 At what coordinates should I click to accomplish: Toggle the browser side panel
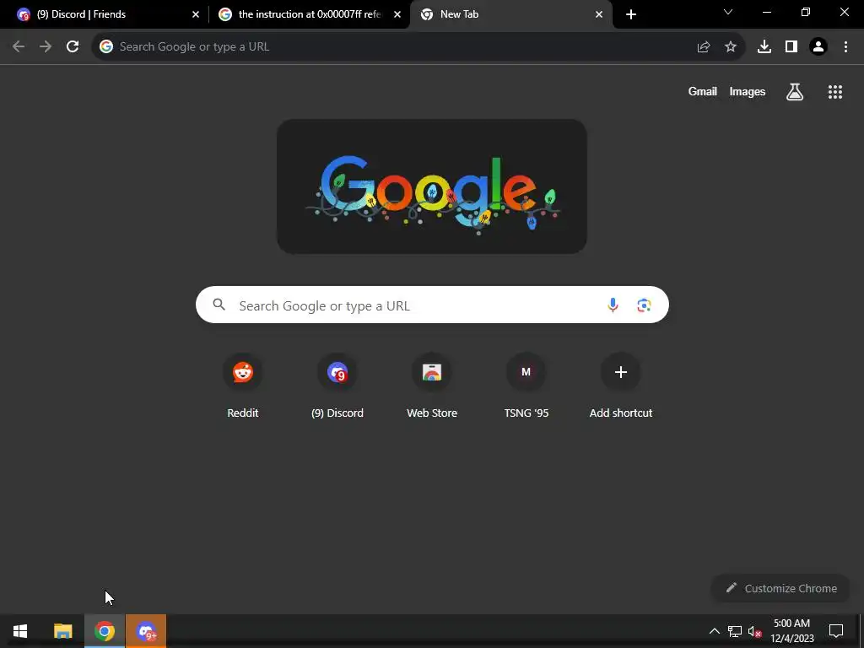click(791, 47)
